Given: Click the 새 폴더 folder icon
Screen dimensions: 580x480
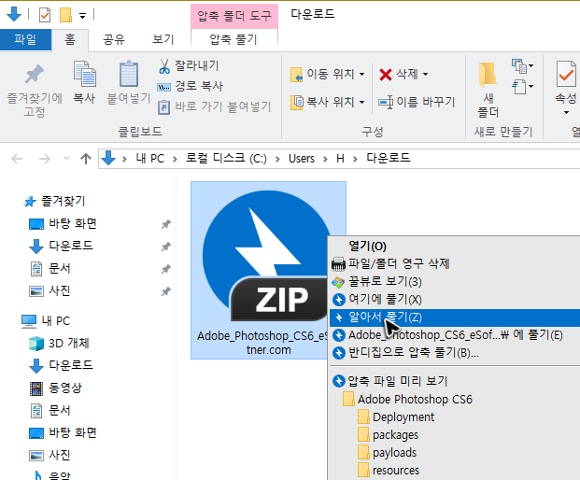Looking at the screenshot, I should click(488, 75).
